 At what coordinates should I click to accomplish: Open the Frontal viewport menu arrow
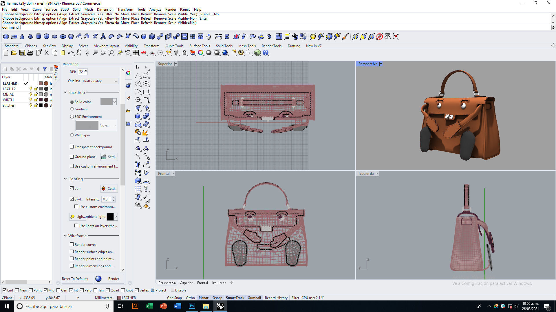(x=173, y=174)
